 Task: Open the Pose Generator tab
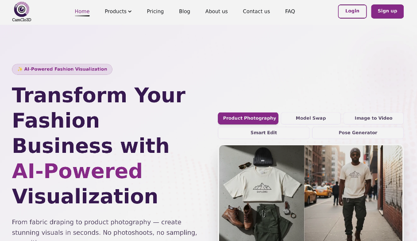[x=358, y=133]
